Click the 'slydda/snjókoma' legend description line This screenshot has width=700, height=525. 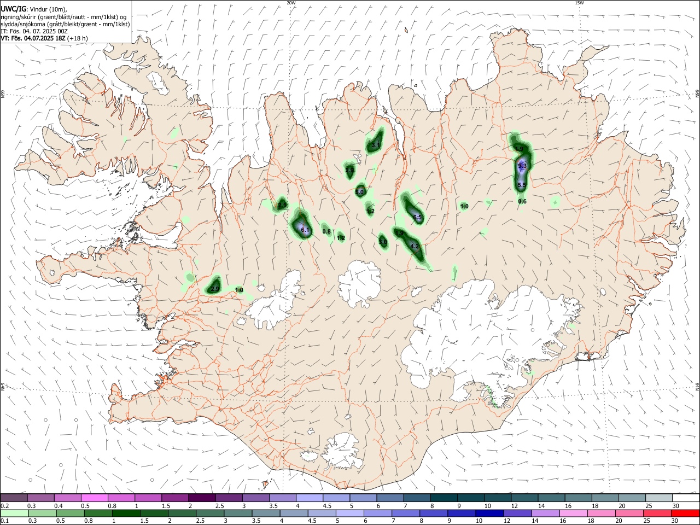tap(65, 24)
